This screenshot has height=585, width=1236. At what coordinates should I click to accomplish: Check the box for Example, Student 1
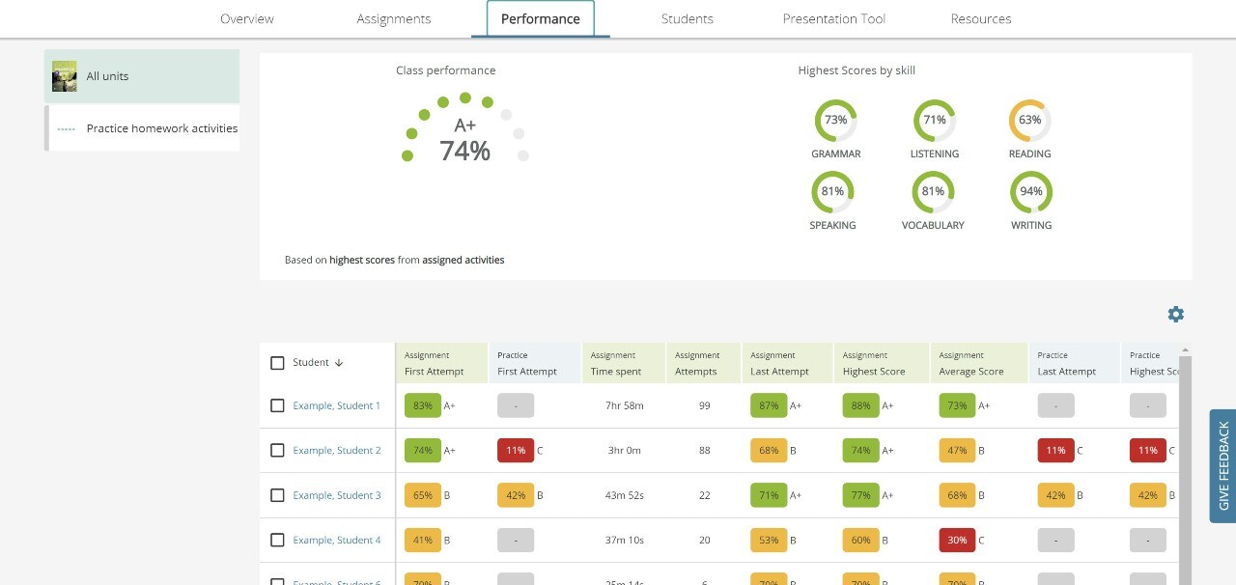click(277, 406)
